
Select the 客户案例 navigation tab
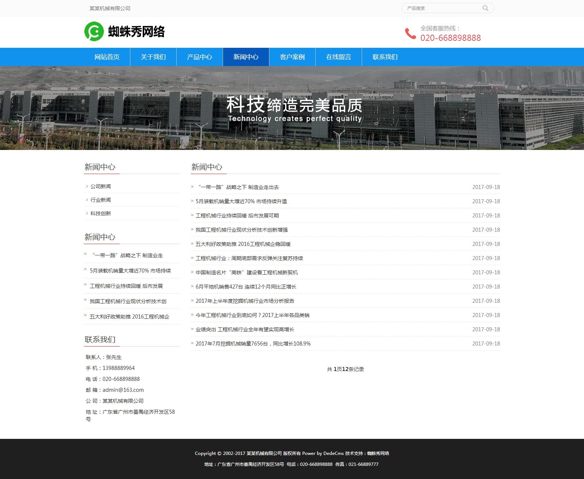pos(292,57)
